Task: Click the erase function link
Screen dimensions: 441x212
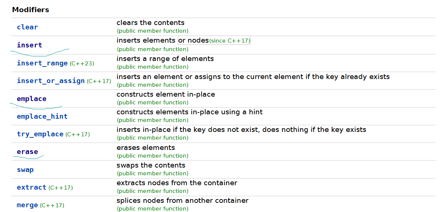Action: pyautogui.click(x=27, y=152)
